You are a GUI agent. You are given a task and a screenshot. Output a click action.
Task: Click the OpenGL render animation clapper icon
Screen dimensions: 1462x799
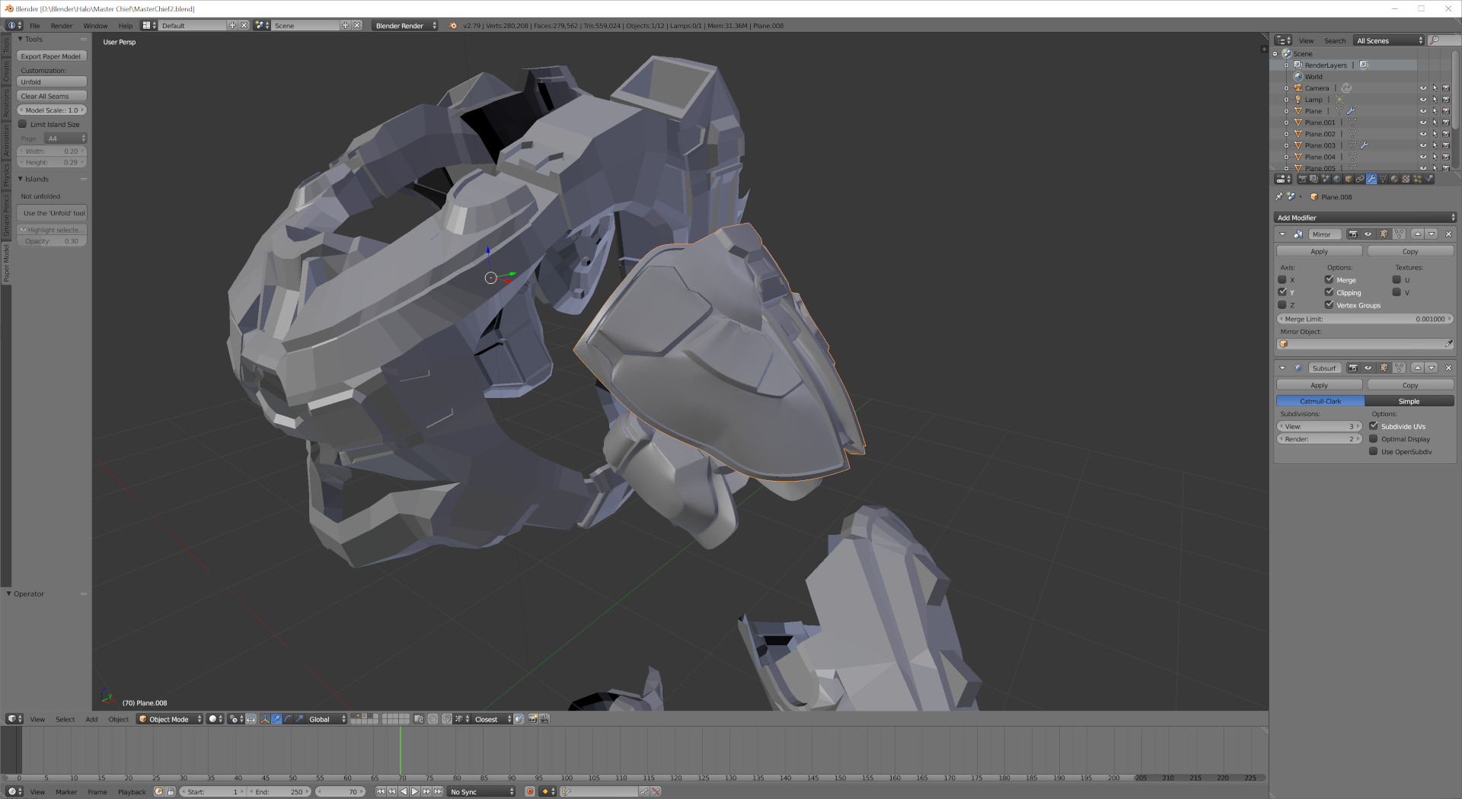(x=544, y=719)
